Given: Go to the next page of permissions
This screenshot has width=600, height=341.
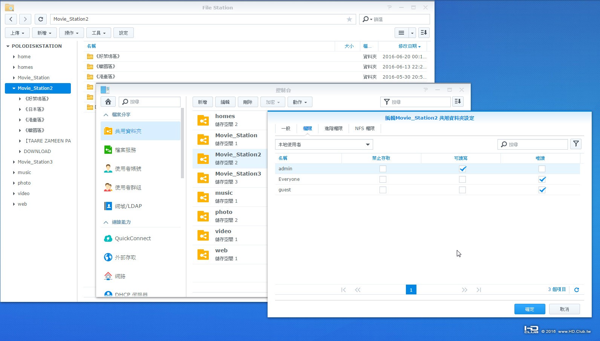Looking at the screenshot, I should (x=464, y=290).
